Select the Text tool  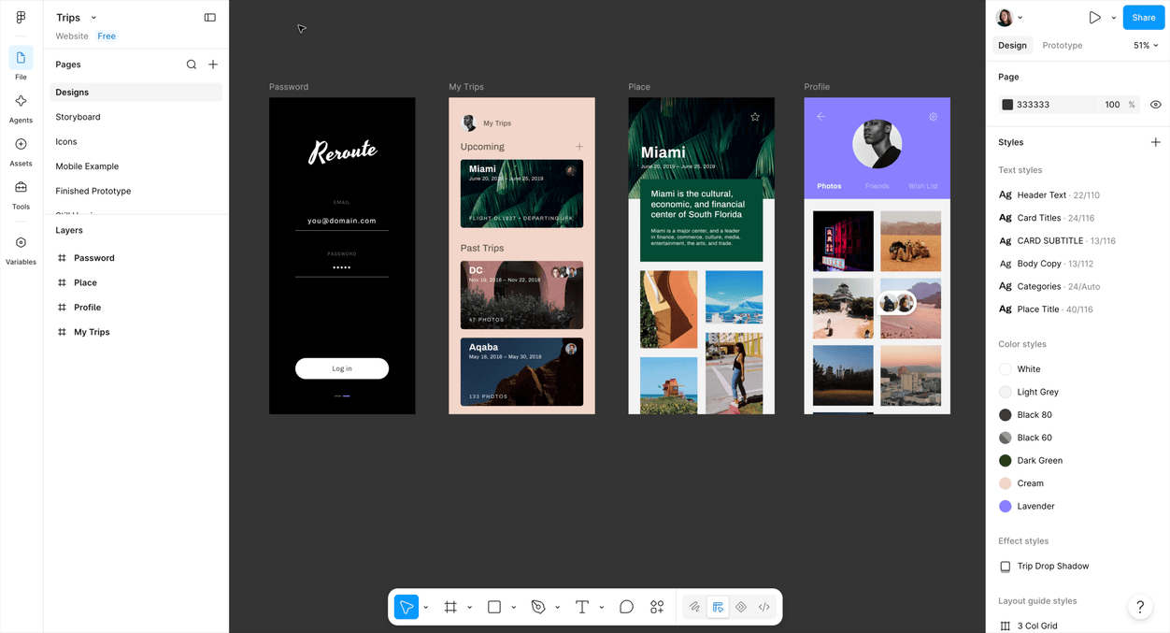coord(582,607)
